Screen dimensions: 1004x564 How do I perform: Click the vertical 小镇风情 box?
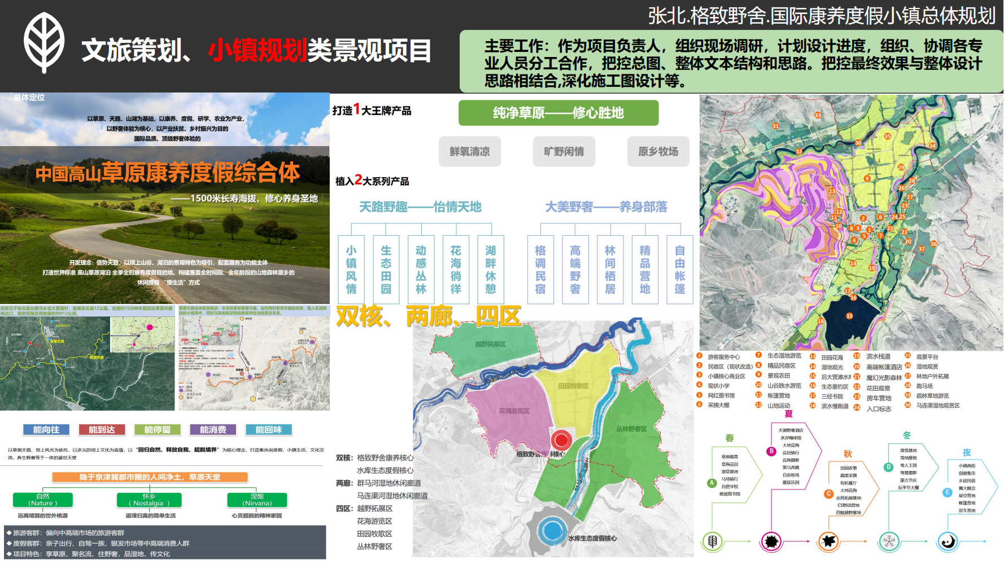click(351, 270)
